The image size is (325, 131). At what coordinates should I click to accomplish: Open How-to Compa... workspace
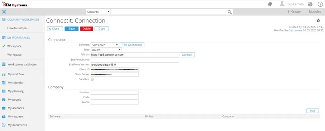(18, 28)
